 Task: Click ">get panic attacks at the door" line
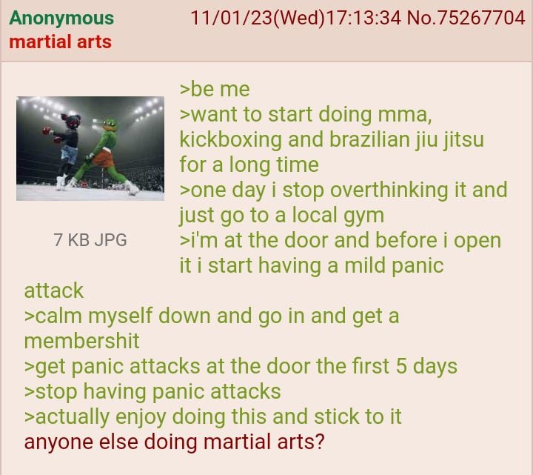[x=241, y=367]
